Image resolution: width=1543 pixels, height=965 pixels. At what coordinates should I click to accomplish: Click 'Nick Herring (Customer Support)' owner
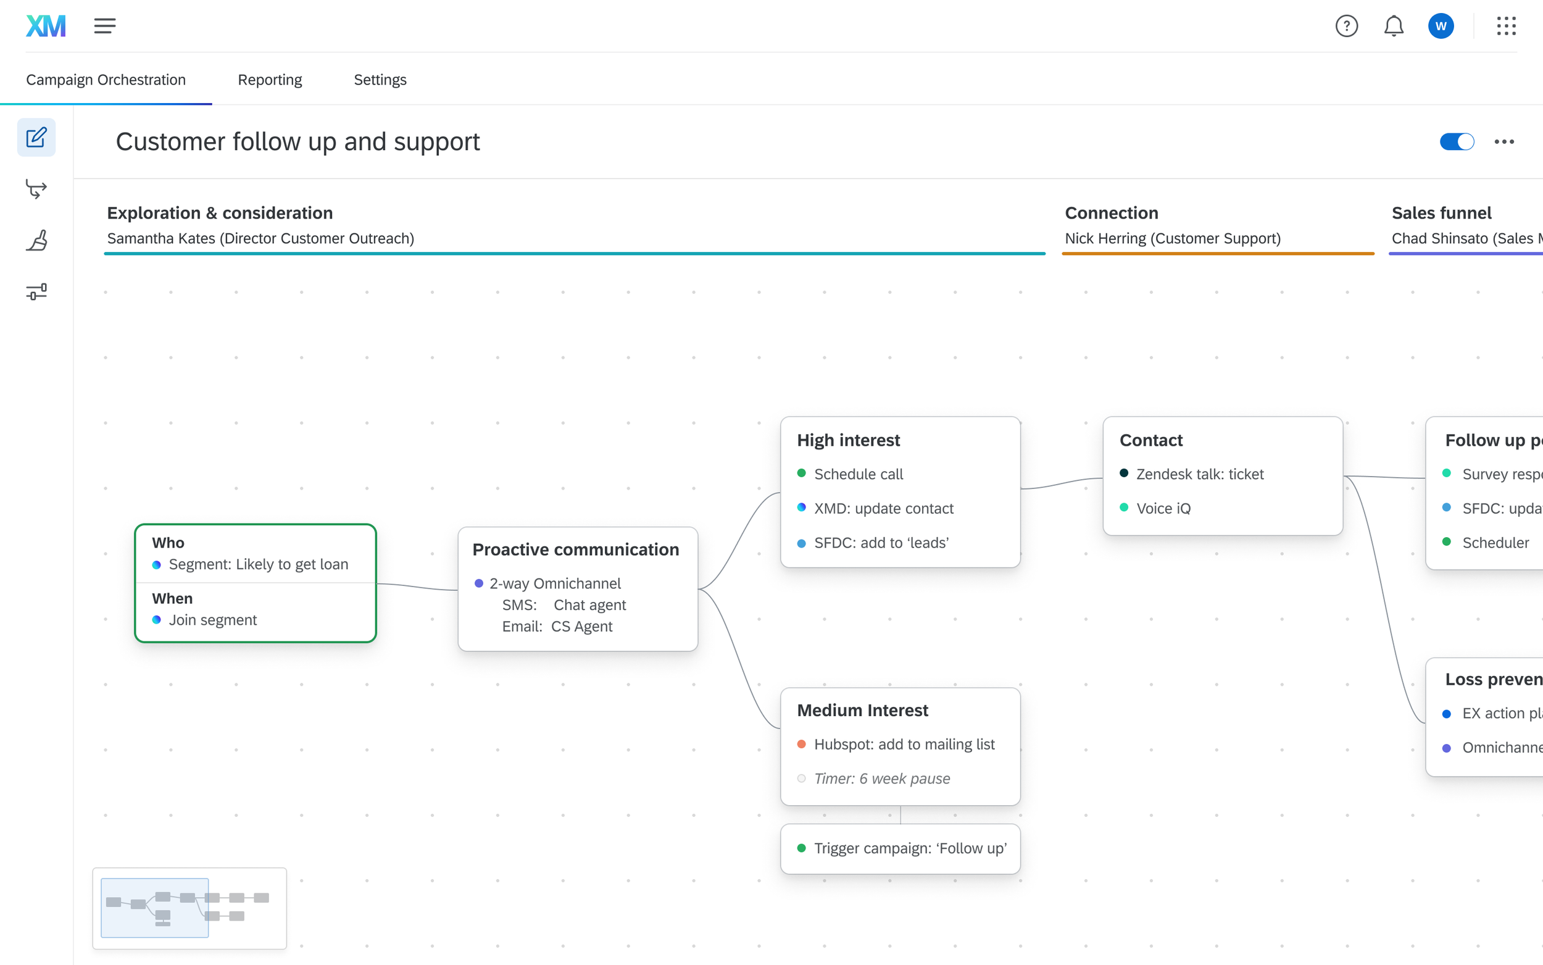(x=1173, y=238)
